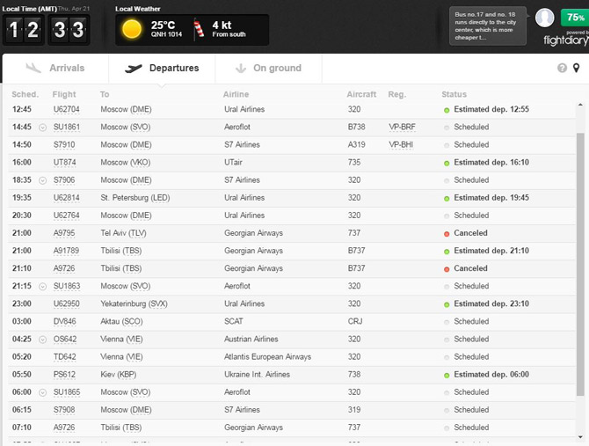
Task: Open the map location pin icon
Action: pos(576,68)
